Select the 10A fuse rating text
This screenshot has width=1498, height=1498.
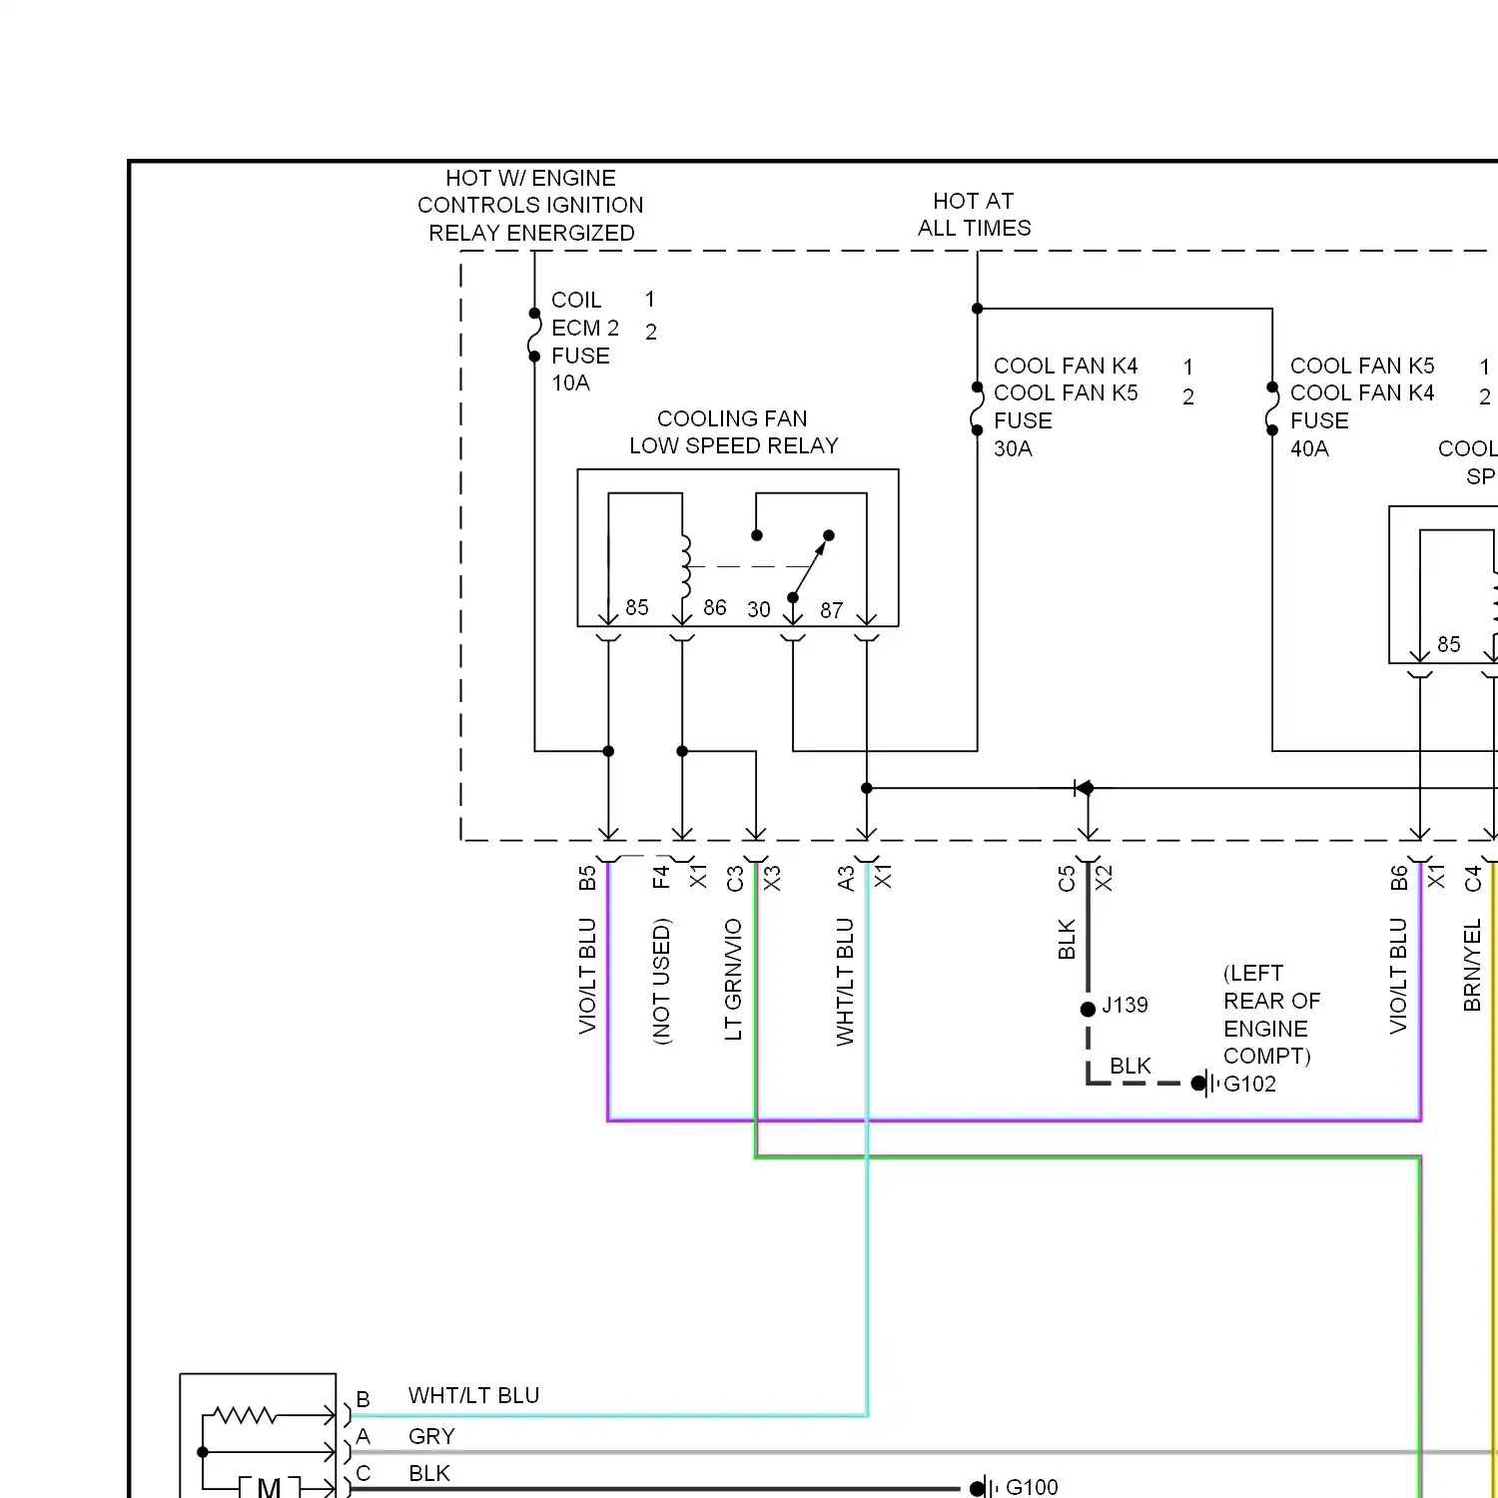(570, 383)
